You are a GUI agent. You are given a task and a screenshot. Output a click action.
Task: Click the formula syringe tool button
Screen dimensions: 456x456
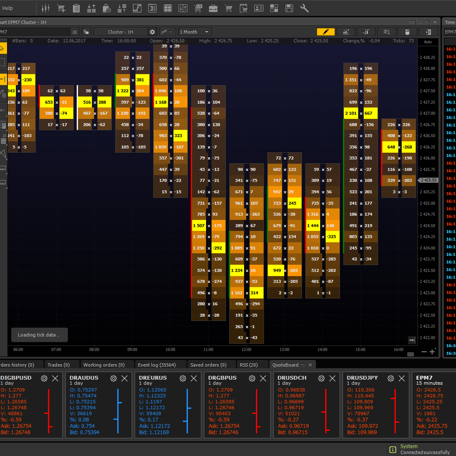tap(366, 32)
